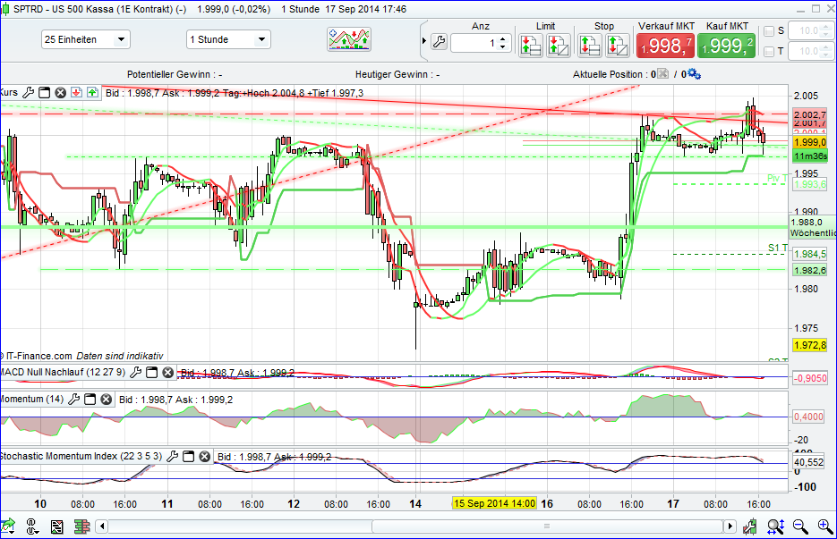Open MACD Null Nachlauf settings wrench
Image resolution: width=837 pixels, height=539 pixels.
(136, 371)
